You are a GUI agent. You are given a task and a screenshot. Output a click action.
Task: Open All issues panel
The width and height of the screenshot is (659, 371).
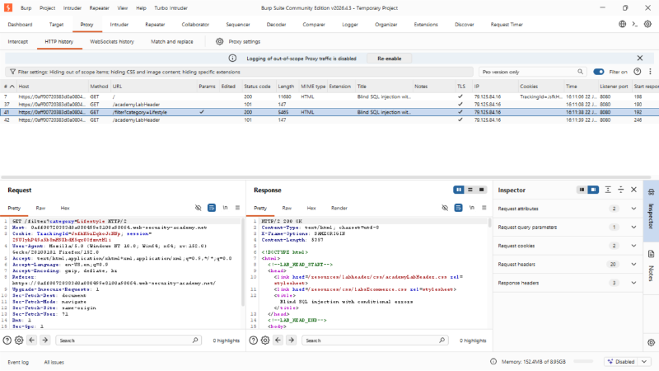[x=54, y=362]
